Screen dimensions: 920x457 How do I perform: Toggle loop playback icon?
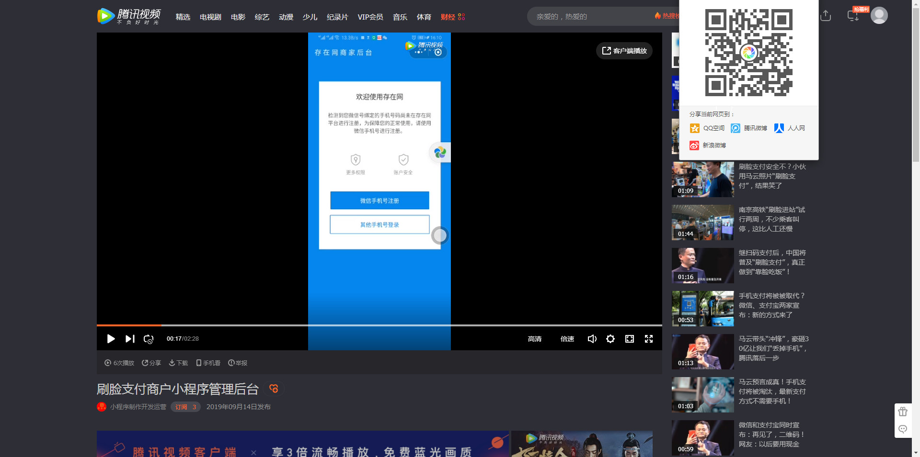coord(149,339)
